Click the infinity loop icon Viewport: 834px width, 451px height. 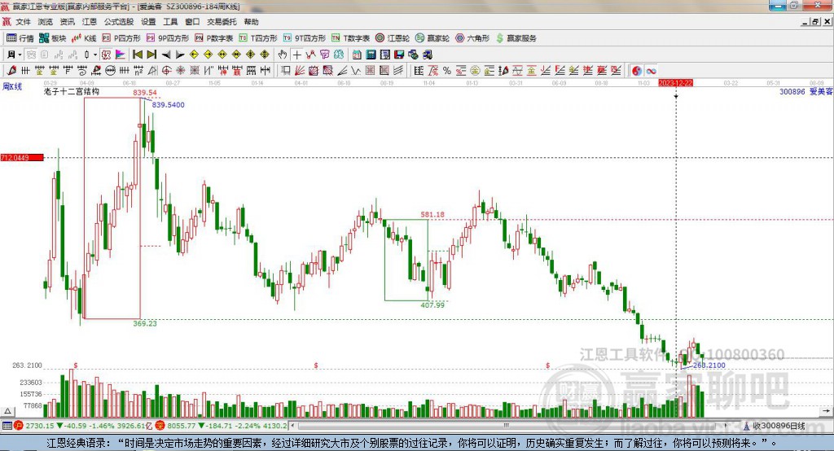tap(651, 71)
